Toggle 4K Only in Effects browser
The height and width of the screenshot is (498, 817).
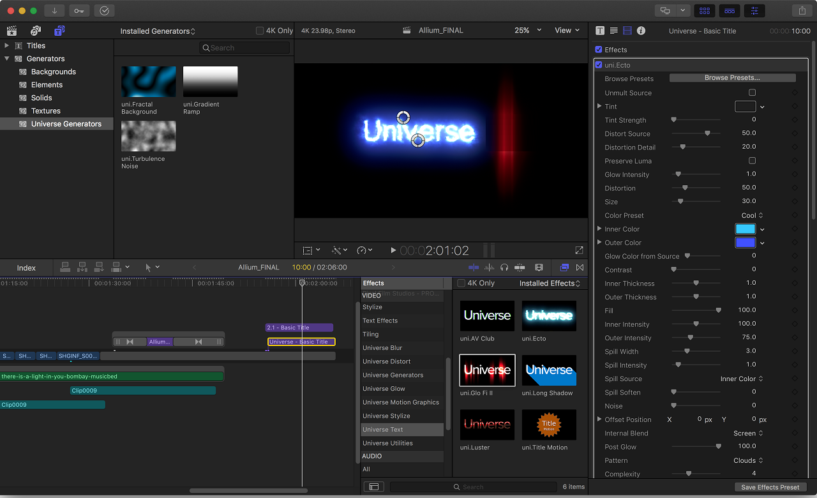461,283
